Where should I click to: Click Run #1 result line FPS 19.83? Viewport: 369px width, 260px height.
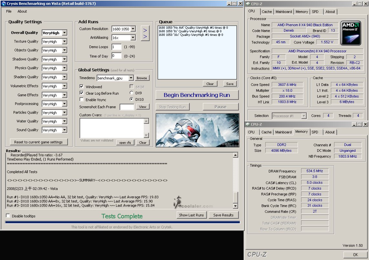(83, 197)
